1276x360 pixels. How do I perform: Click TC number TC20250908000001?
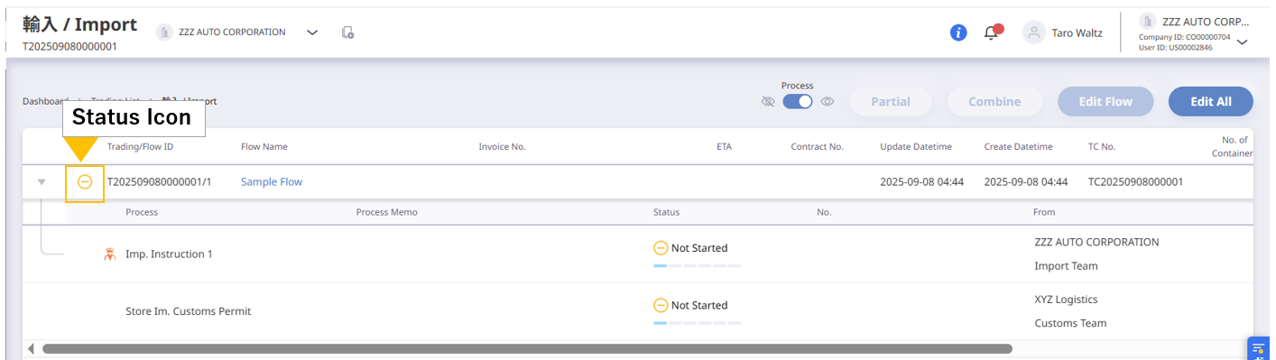1135,182
